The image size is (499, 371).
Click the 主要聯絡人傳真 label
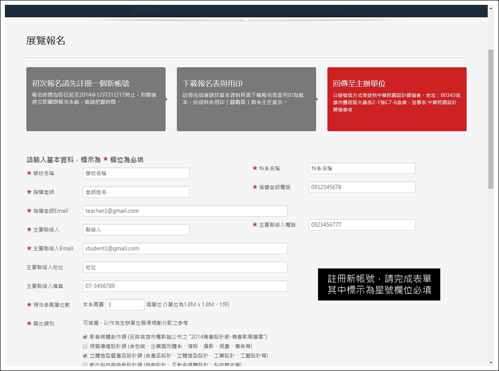(45, 286)
